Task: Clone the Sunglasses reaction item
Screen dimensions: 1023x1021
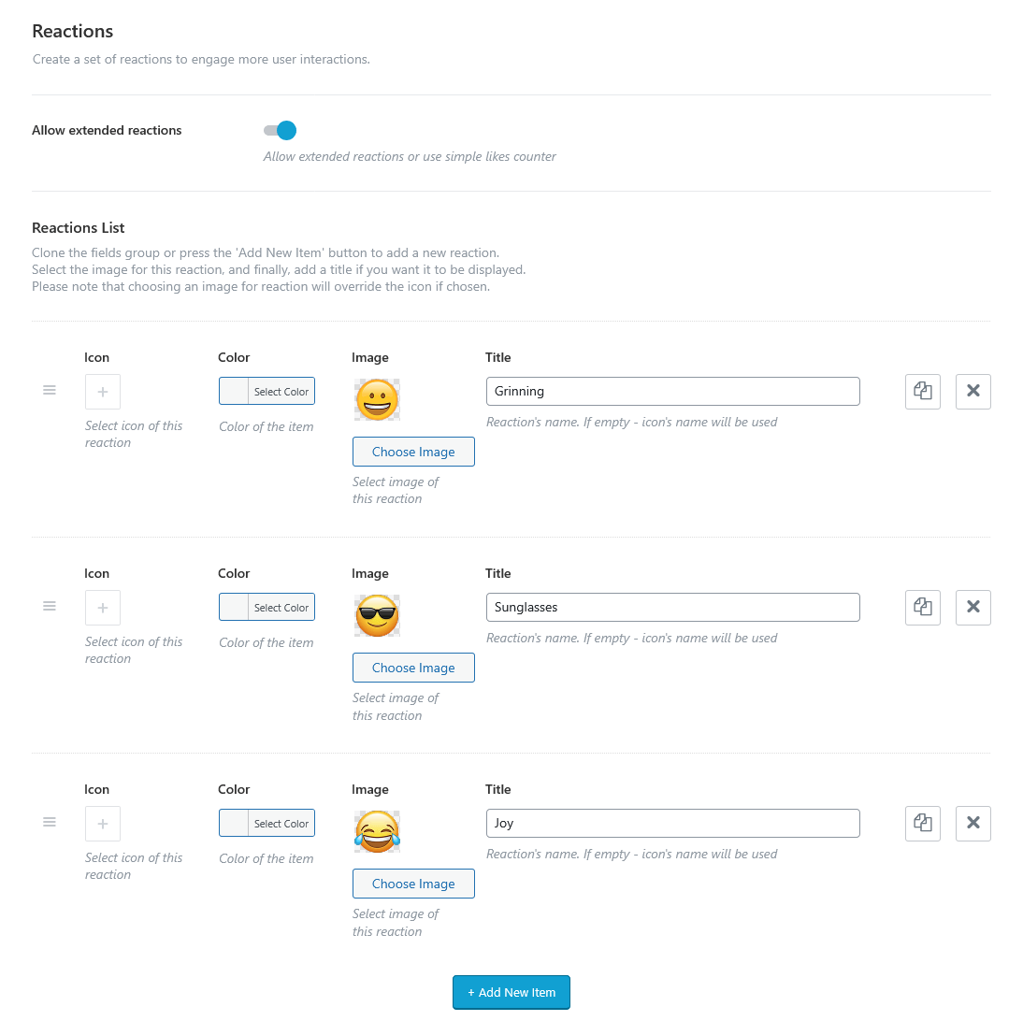Action: [x=923, y=608]
